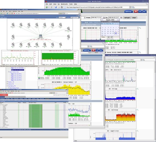The height and width of the screenshot is (142, 156).
Task: Click the clear button in Cacti
Action: pos(134,18)
